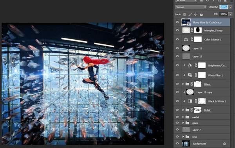Click the "Color Balance 1" layer name

[x=213, y=40]
